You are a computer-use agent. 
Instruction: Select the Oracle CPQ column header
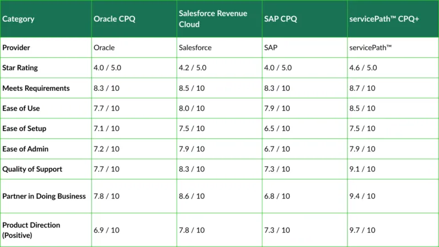114,19
